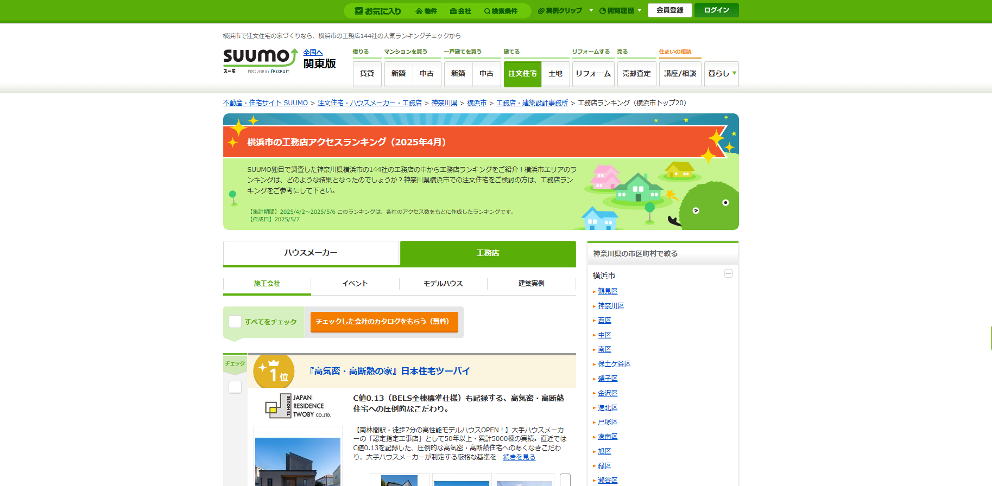
Task: Open the 売却査定 navigation tab
Action: 637,74
